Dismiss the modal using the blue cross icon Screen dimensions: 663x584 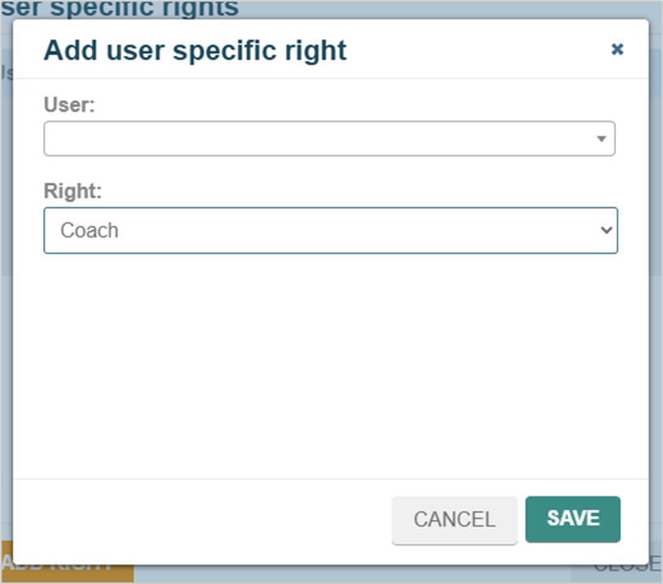click(x=617, y=50)
